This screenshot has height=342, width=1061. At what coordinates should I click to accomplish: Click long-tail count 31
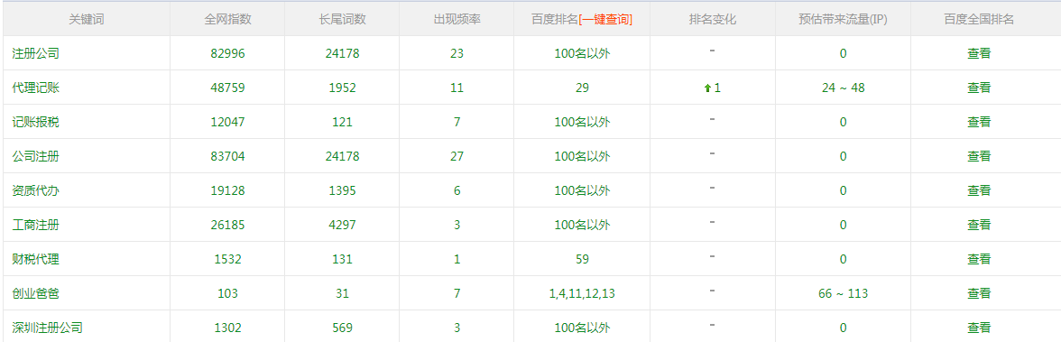coord(343,293)
